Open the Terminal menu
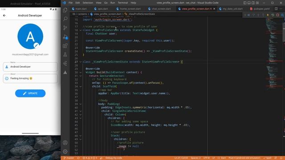This screenshot has width=285, height=160. [x=123, y=3]
